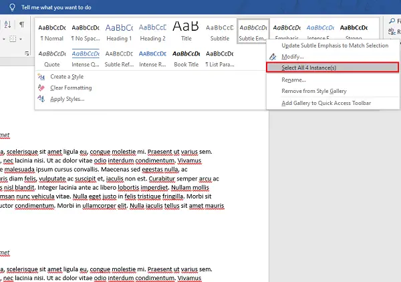The image size is (401, 282).
Task: Apply the Book Title style
Action: pyautogui.click(x=186, y=59)
